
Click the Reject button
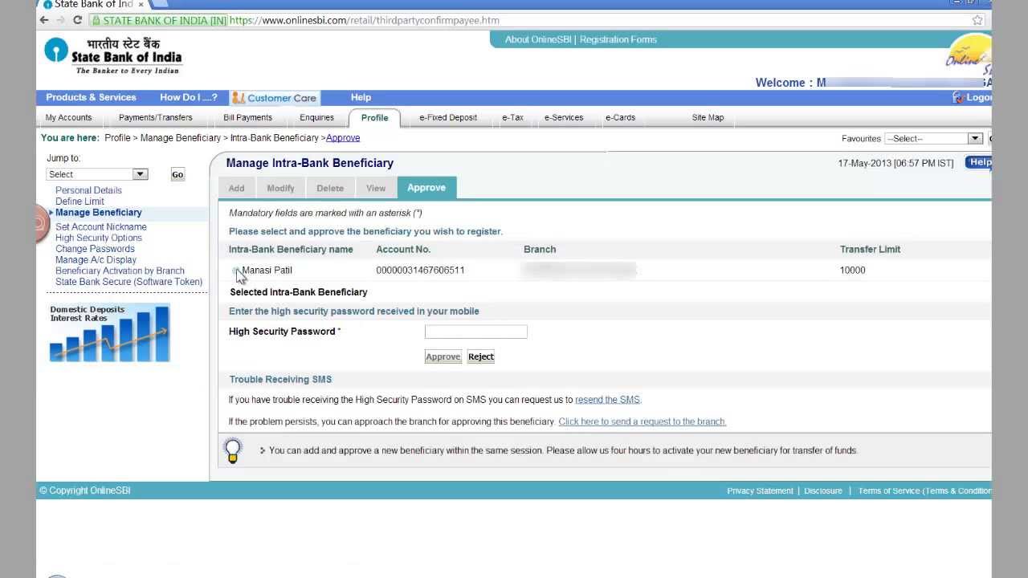point(481,356)
